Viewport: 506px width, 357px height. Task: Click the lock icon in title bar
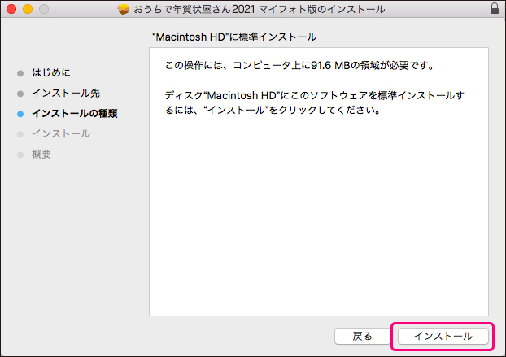(x=495, y=8)
